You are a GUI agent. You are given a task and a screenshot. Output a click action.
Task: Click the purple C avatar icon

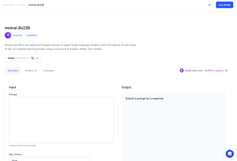(8, 35)
